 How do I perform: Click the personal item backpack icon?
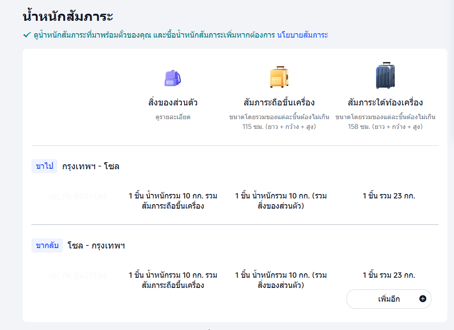click(x=172, y=78)
